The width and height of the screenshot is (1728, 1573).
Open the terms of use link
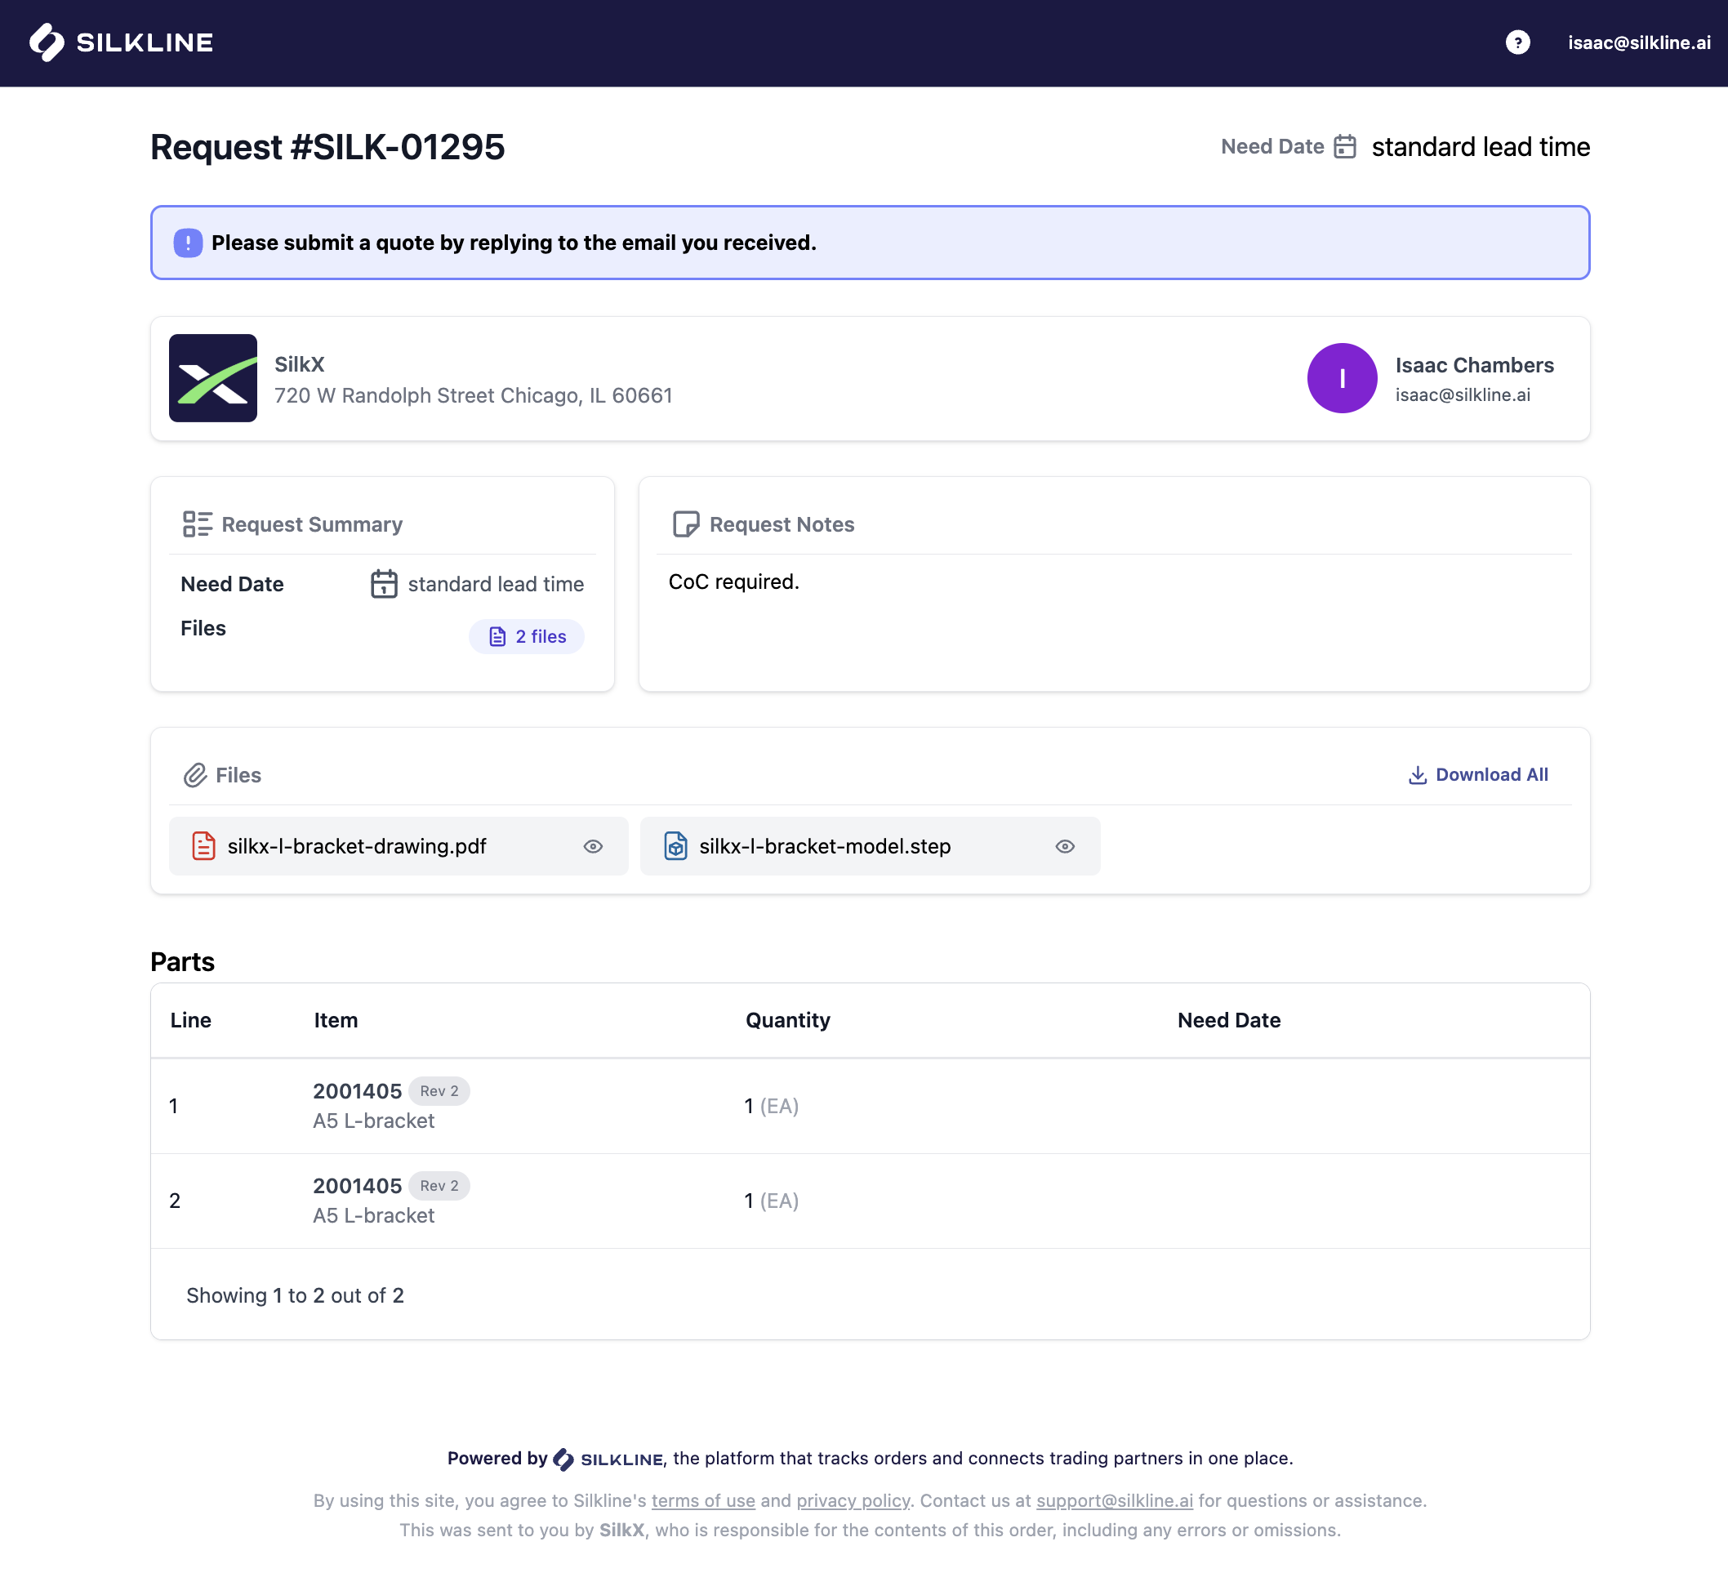click(x=703, y=1500)
